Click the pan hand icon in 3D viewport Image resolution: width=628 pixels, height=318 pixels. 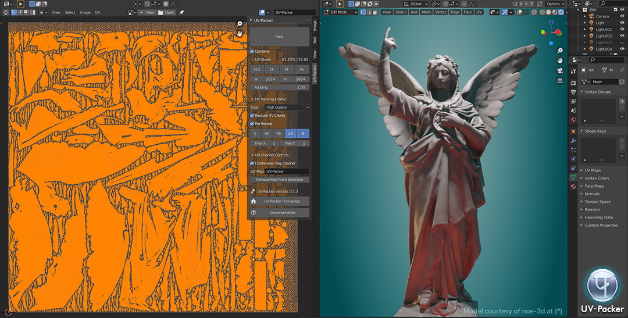(560, 60)
